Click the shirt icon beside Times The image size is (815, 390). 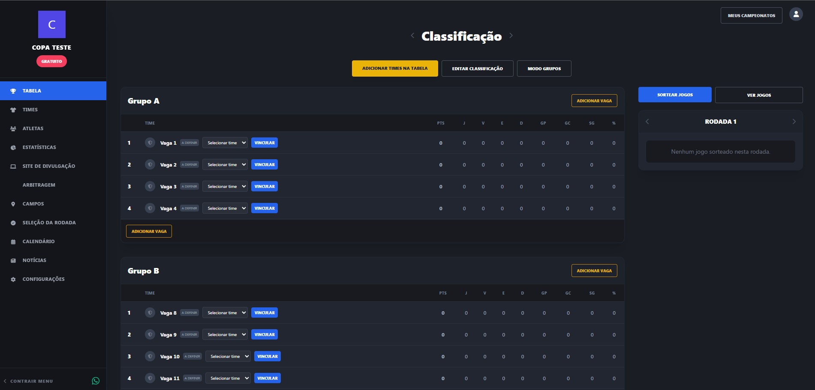click(13, 110)
